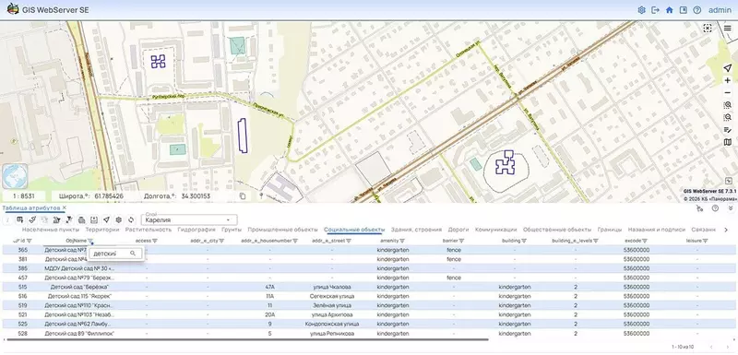Zoom in the map with plus button

point(728,81)
